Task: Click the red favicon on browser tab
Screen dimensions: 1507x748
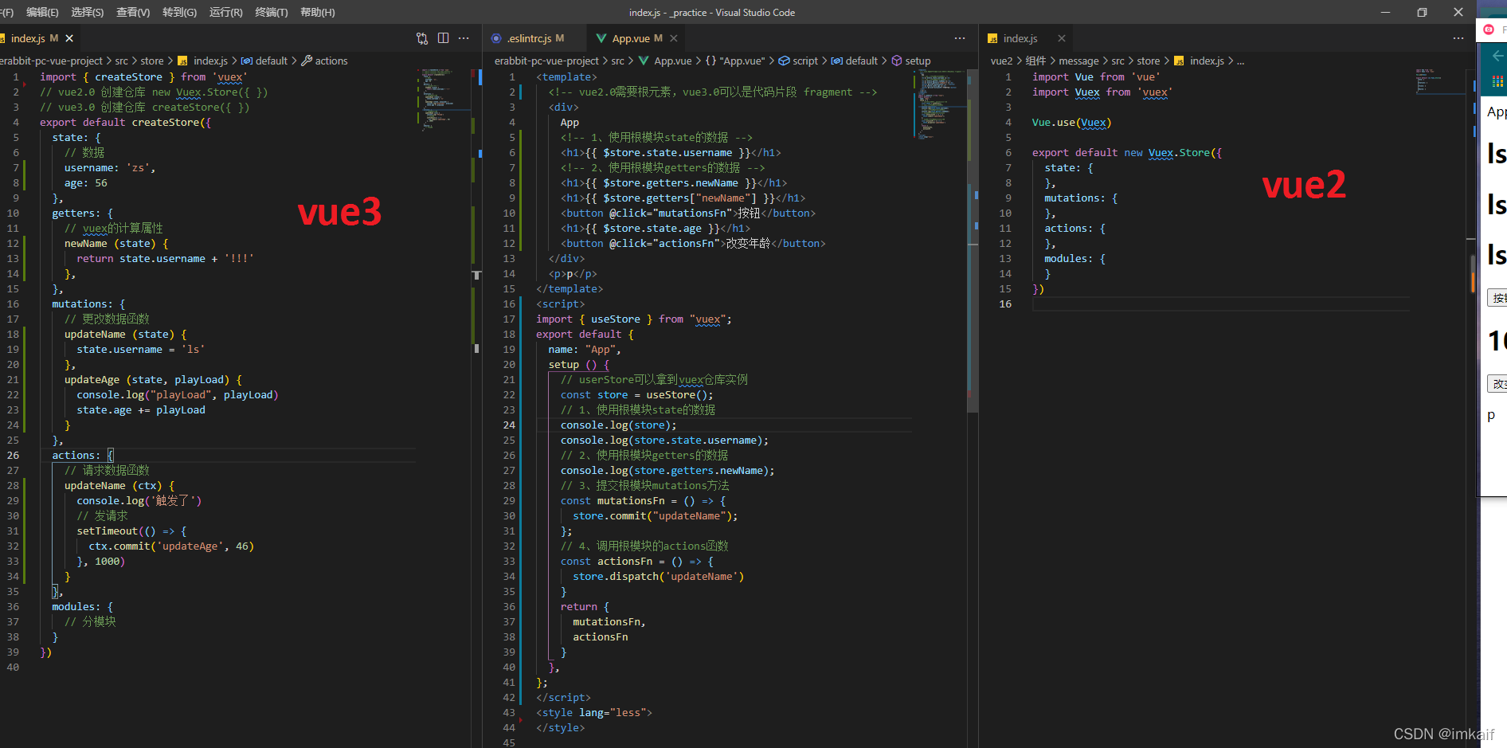Action: point(1489,29)
